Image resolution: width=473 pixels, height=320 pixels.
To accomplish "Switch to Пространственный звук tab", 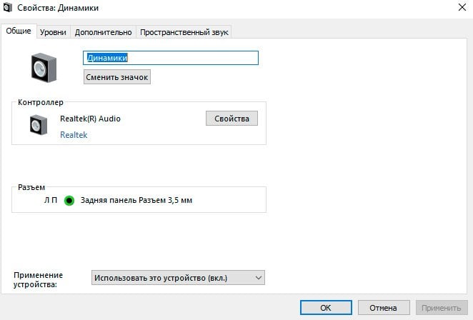I will [184, 32].
